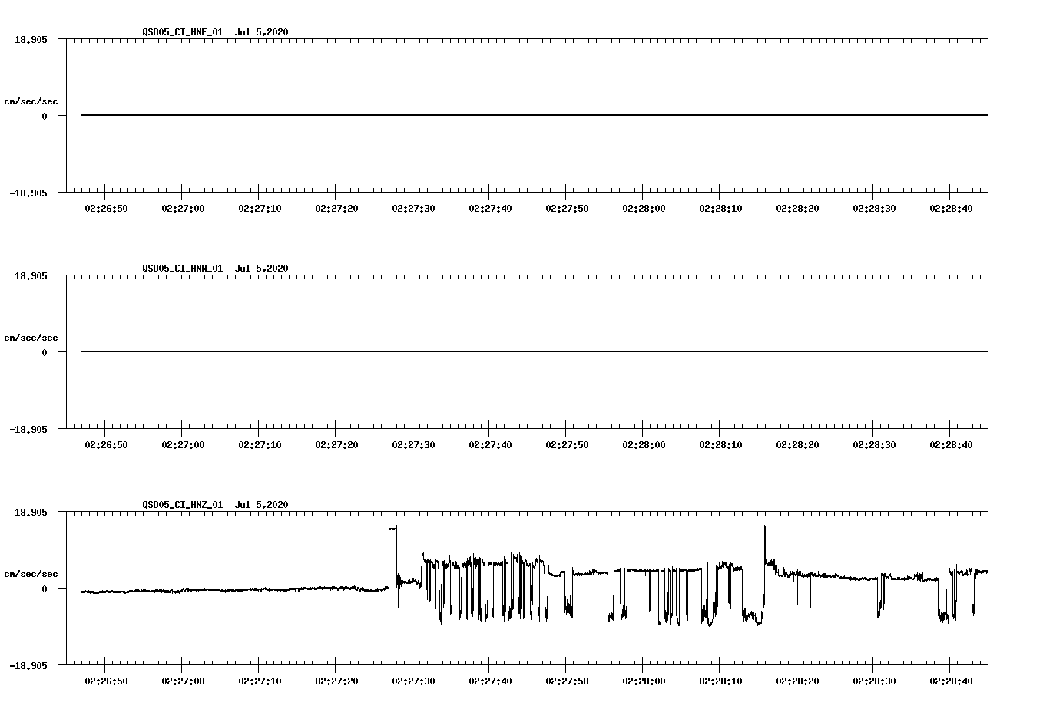Click the zero axis label on HNZ plot

(x=45, y=589)
